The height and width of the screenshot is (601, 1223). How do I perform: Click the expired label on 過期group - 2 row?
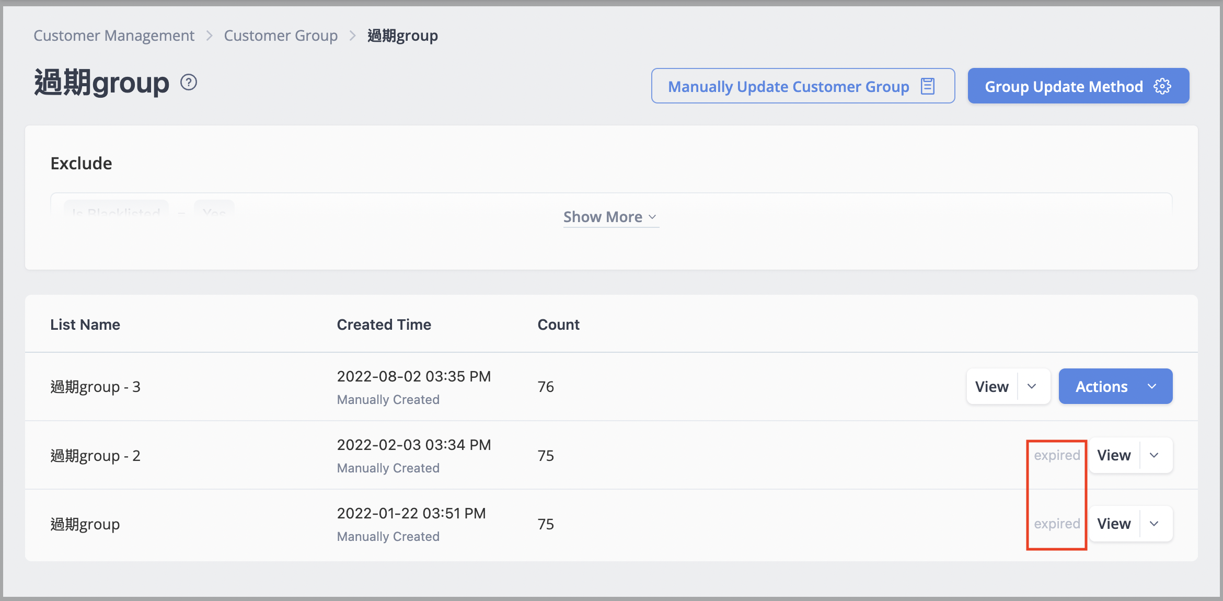click(1057, 455)
